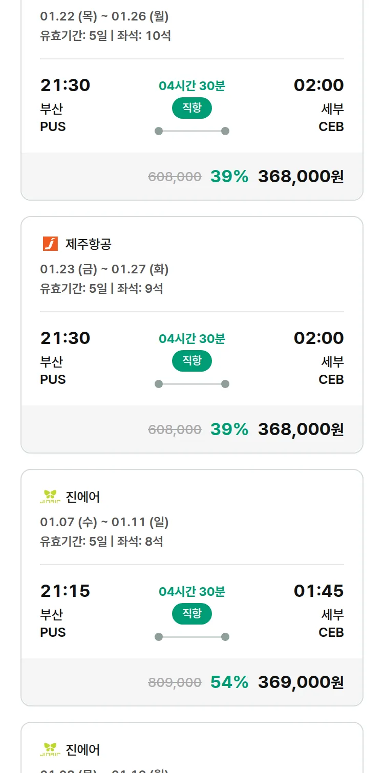Image resolution: width=384 pixels, height=773 pixels.
Task: Tap the 직항 badge on the Jeju Air 01.23 flight
Action: point(191,361)
